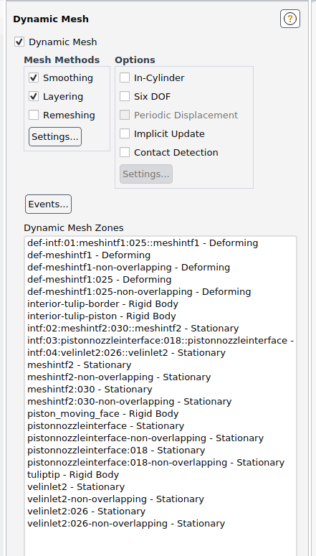Open Mesh Methods Settings button
The height and width of the screenshot is (556, 316).
(x=55, y=137)
